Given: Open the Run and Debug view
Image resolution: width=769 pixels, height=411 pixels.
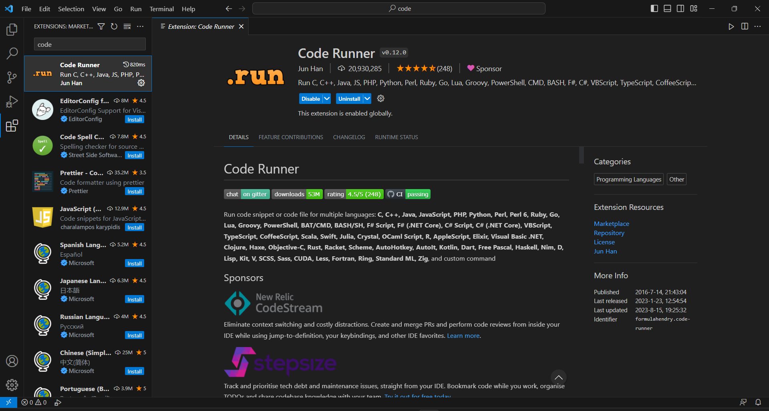Looking at the screenshot, I should (12, 102).
